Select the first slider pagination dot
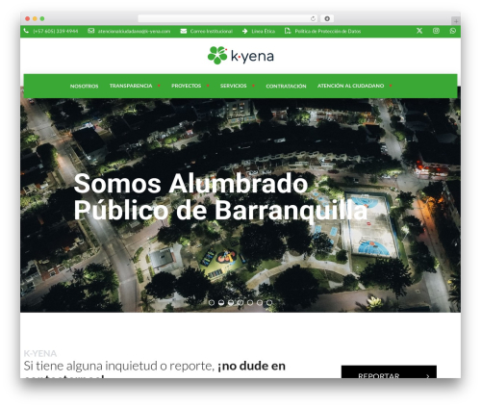 pyautogui.click(x=212, y=302)
